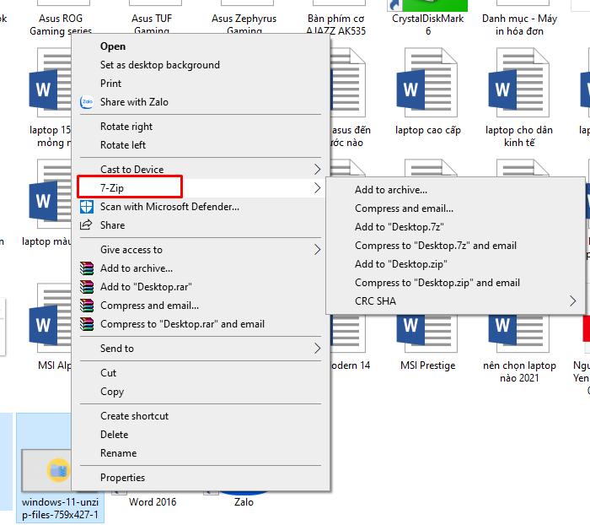This screenshot has height=525, width=590.
Task: Click the laptop cao cấp file name
Action: (x=428, y=130)
